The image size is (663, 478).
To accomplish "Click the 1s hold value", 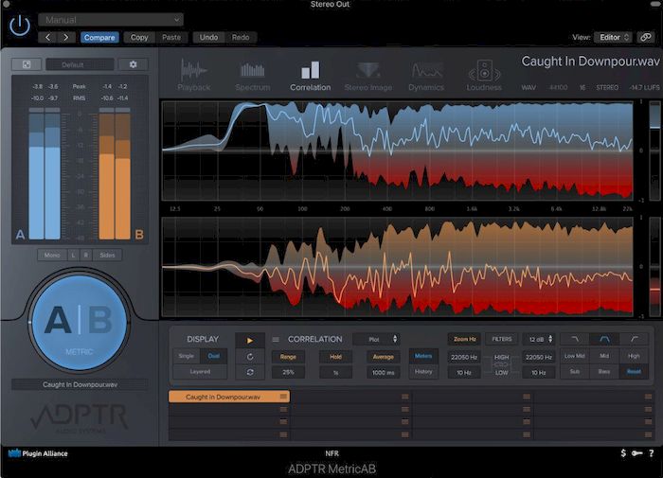I will [x=335, y=372].
